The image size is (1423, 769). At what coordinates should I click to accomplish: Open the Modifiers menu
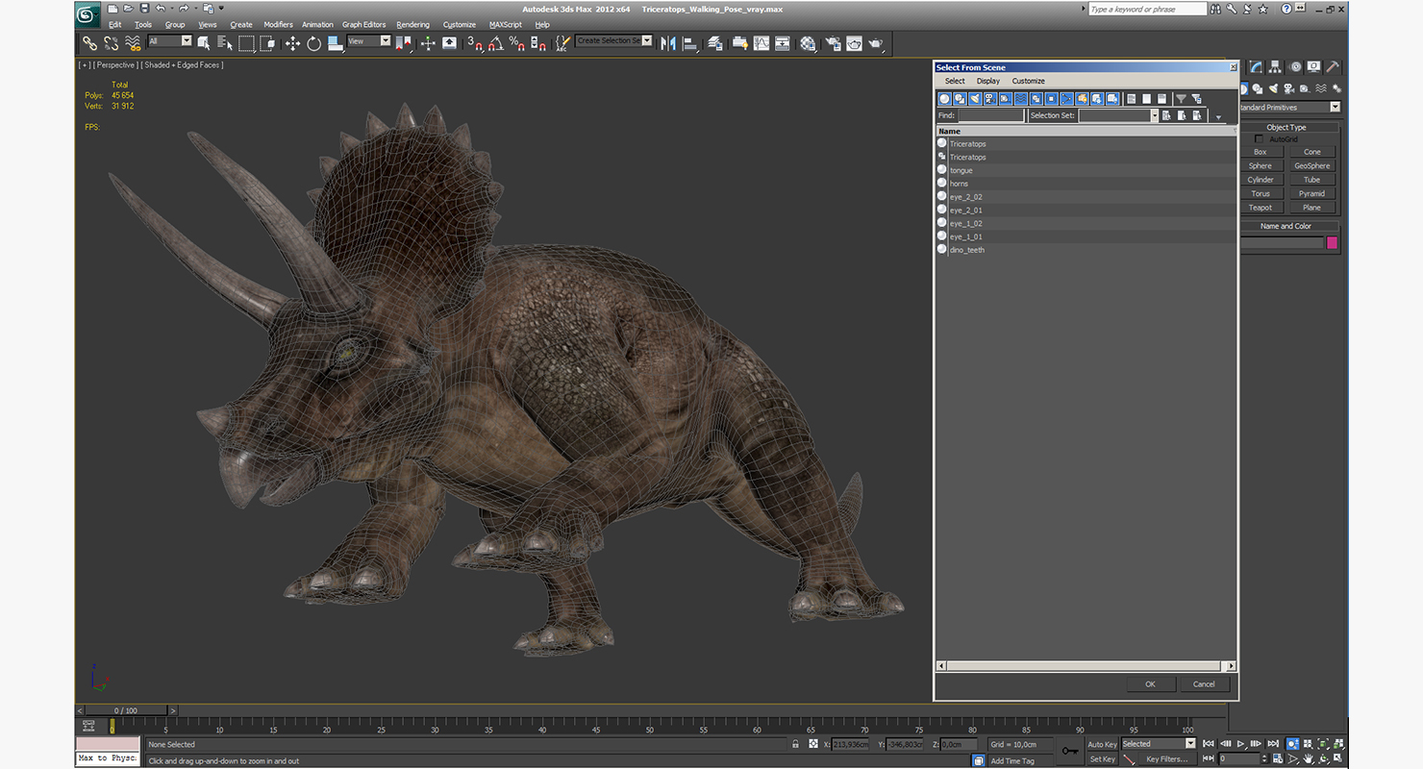coord(278,24)
